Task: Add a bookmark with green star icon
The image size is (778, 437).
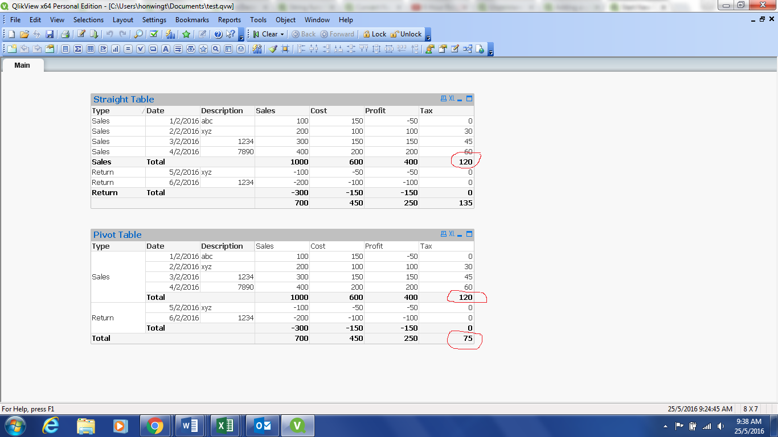Action: tap(186, 34)
